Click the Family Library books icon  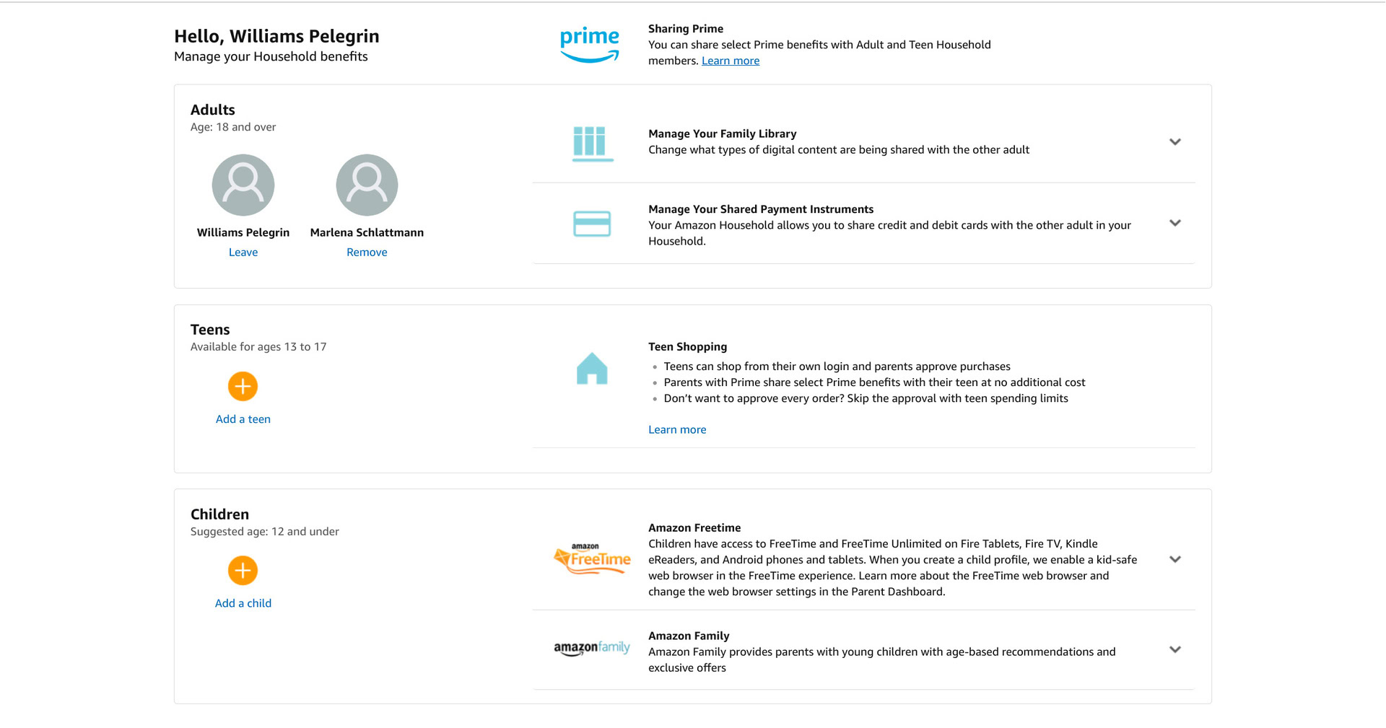[x=592, y=142]
